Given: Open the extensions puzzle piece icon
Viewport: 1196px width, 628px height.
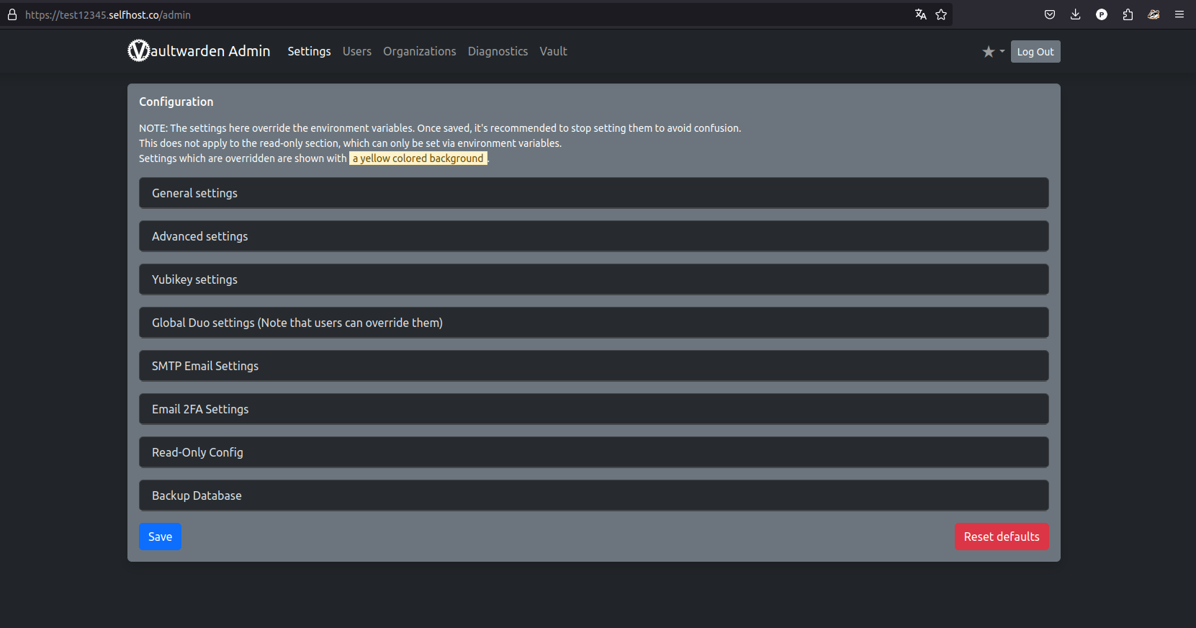Looking at the screenshot, I should [1128, 14].
